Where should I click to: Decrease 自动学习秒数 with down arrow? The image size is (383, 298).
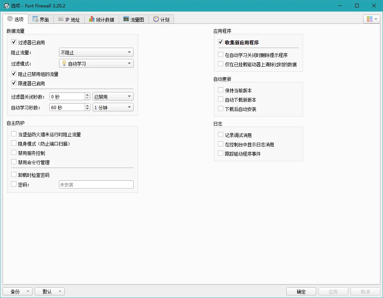click(x=87, y=109)
